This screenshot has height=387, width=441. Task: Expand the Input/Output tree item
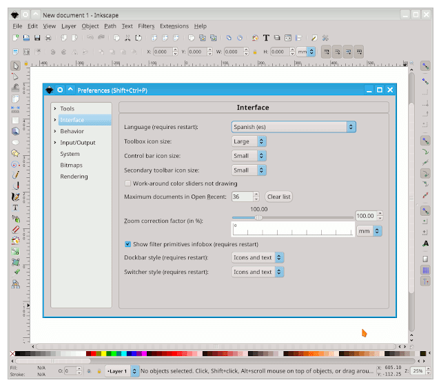point(55,143)
